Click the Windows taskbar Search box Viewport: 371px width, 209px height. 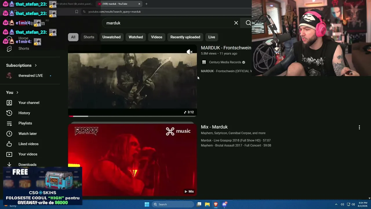173,204
